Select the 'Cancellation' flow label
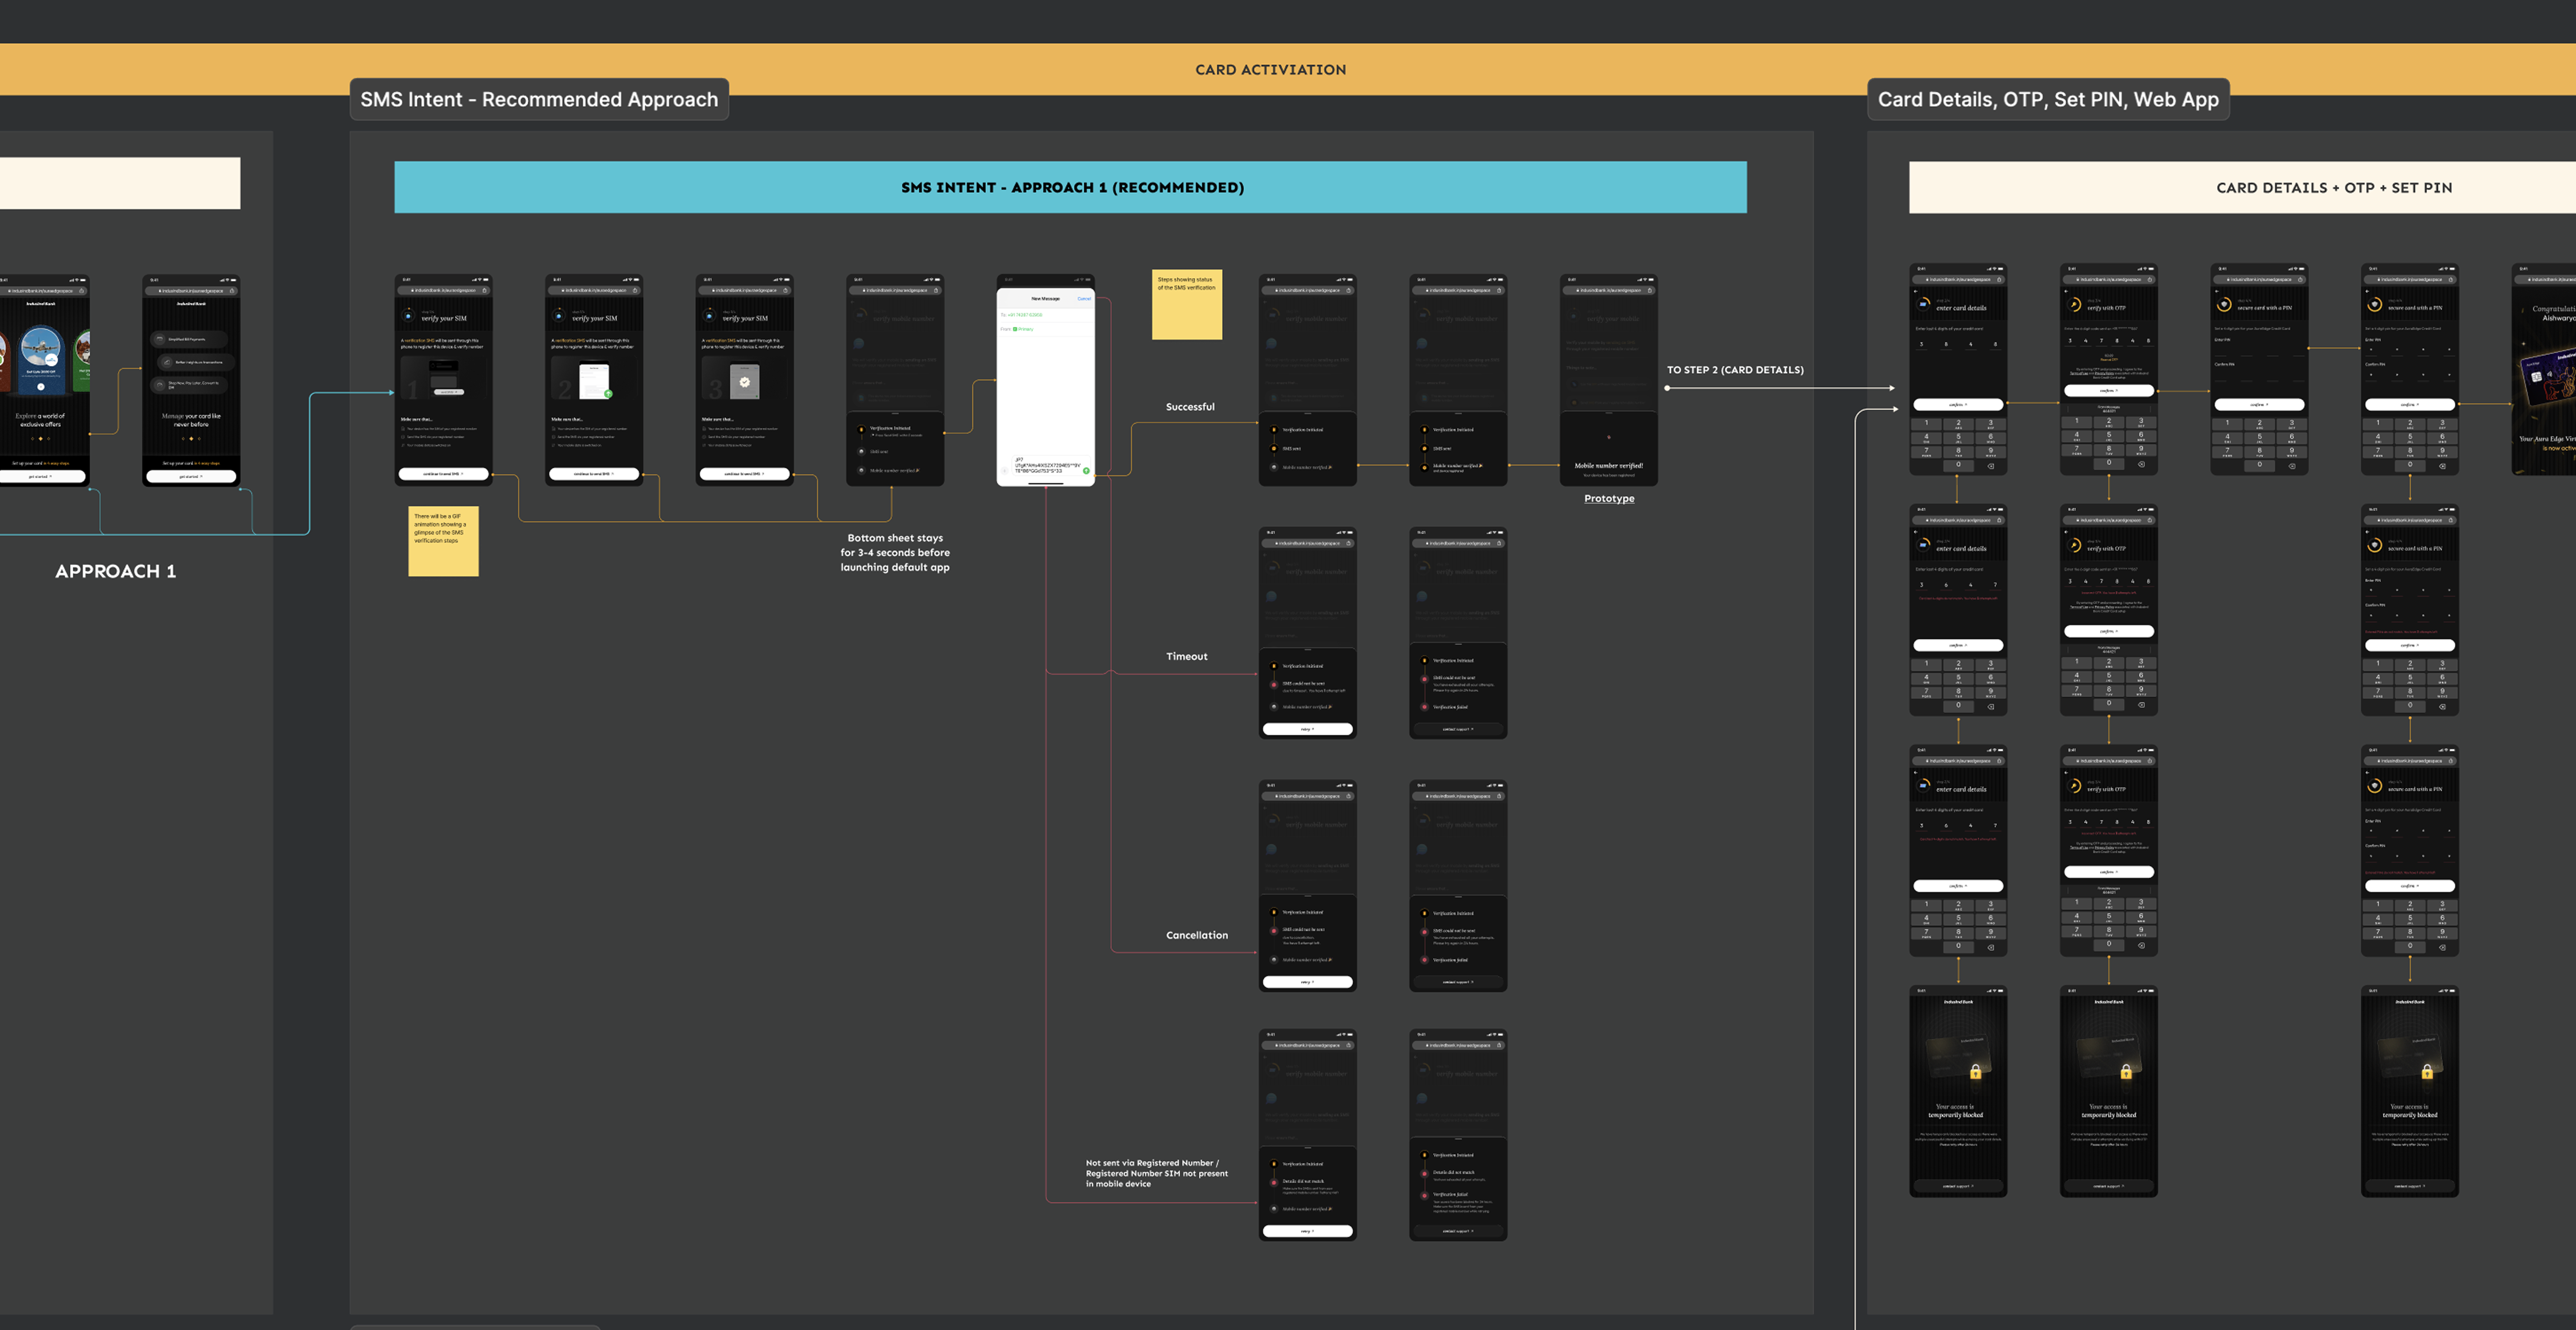 [1197, 935]
